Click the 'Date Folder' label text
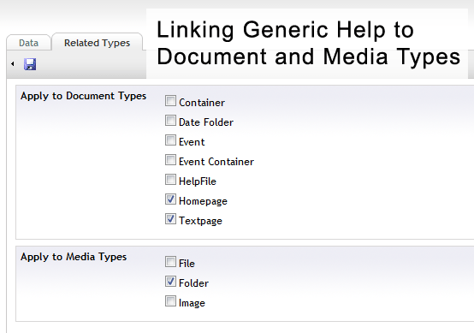The width and height of the screenshot is (474, 333). [206, 122]
